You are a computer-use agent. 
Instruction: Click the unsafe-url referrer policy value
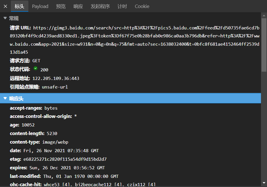[x=55, y=87]
